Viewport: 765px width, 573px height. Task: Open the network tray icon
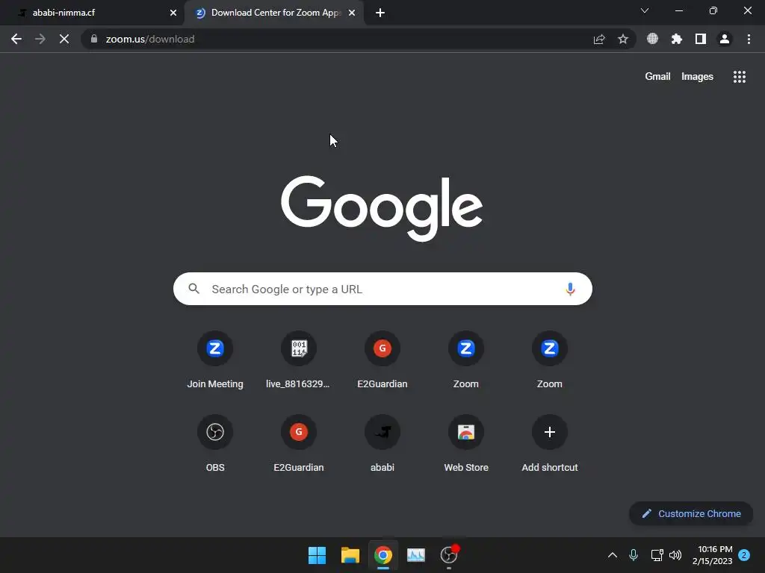tap(657, 555)
